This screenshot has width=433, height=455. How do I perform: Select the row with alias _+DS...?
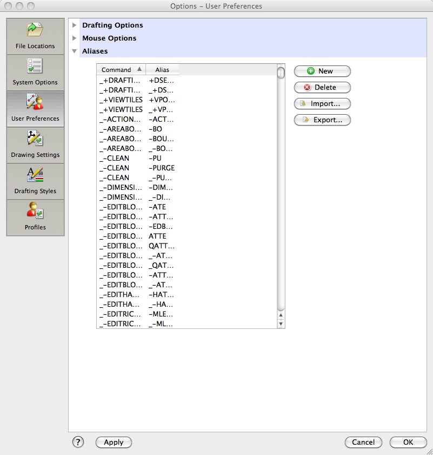[187, 90]
